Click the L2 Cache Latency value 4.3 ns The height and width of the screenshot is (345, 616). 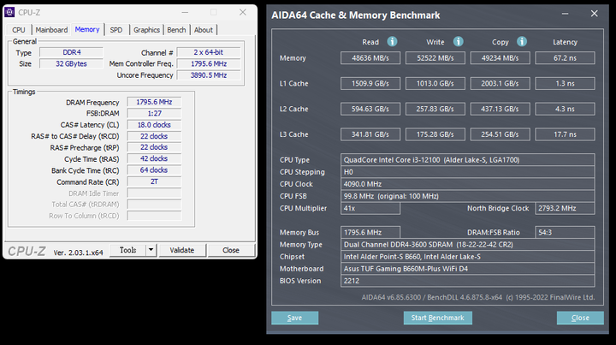click(x=565, y=109)
